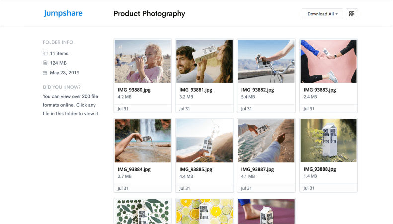The image size is (393, 224).
Task: Click the IMG_93885.jpg file name
Action: 196,169
